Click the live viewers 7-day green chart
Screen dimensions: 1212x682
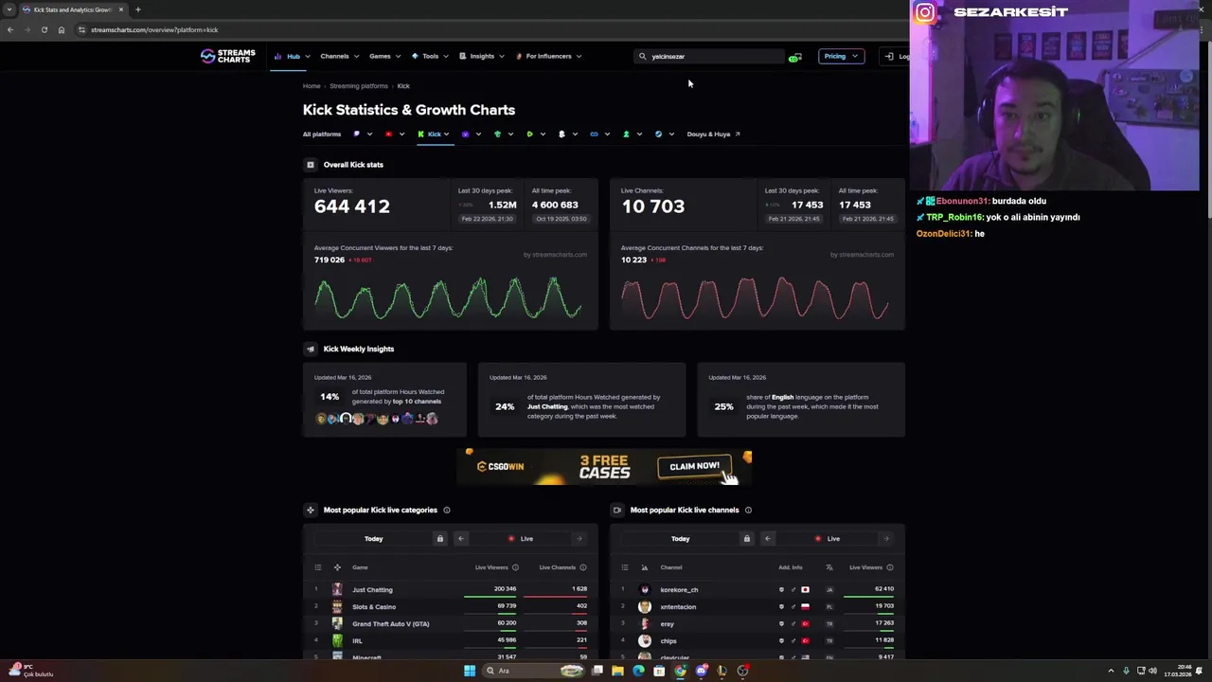[449, 298]
